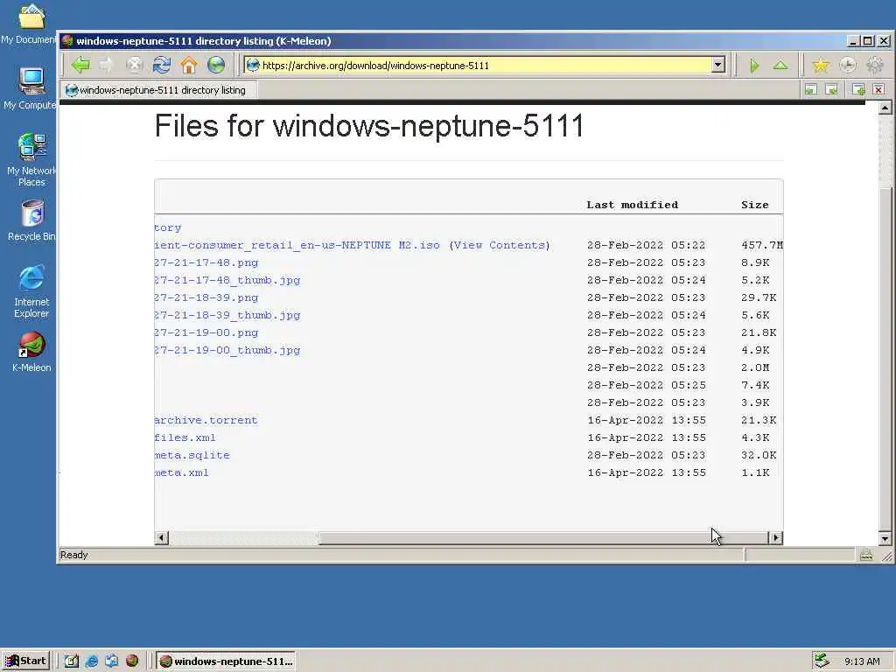
Task: Open the meta.sqlite link
Action: [192, 455]
